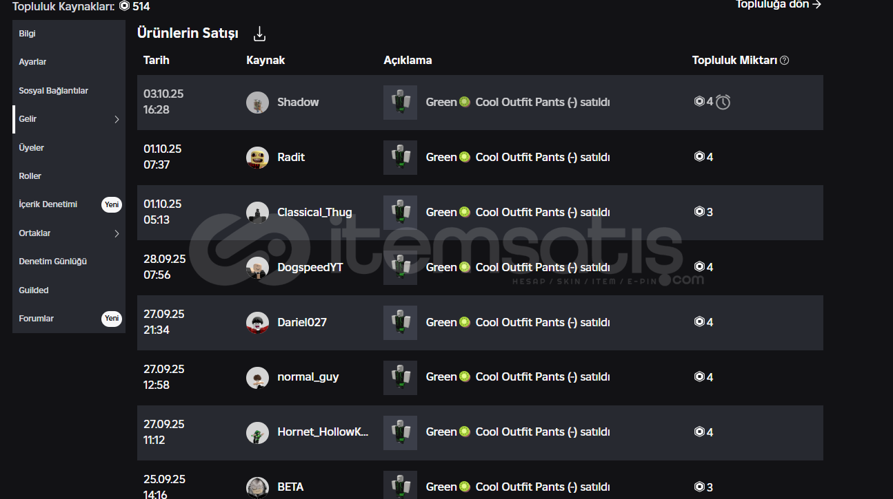This screenshot has width=893, height=499.
Task: Click the Topluluk Miktarı help icon
Action: 784,61
